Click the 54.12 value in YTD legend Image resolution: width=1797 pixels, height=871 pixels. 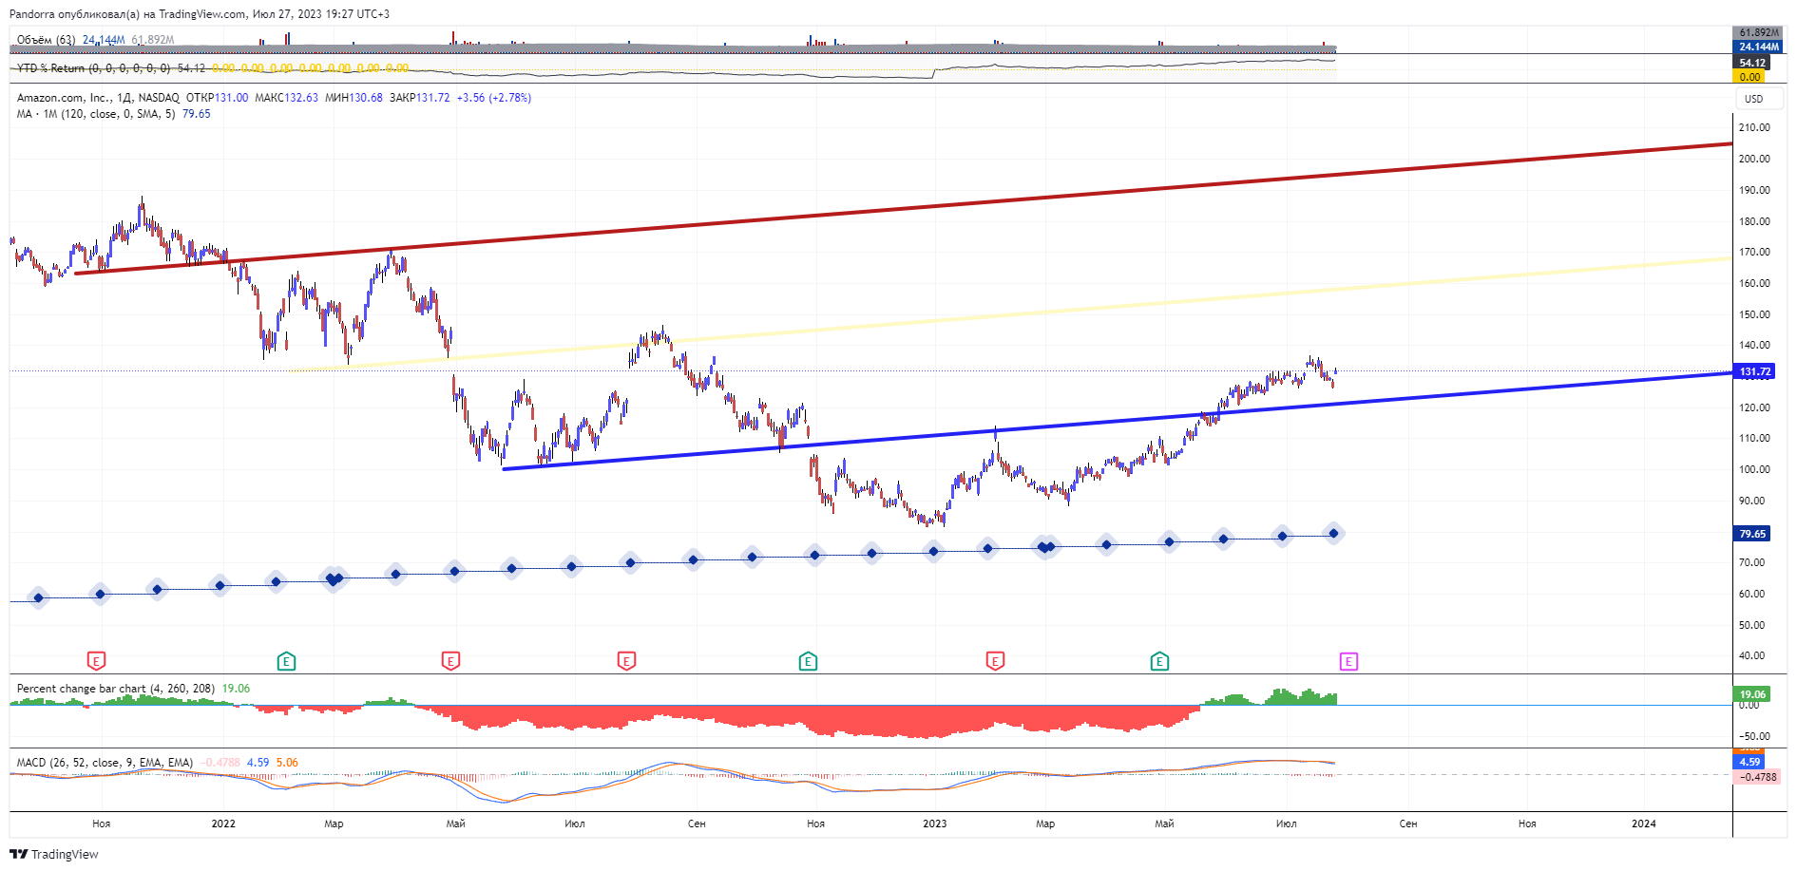point(191,68)
